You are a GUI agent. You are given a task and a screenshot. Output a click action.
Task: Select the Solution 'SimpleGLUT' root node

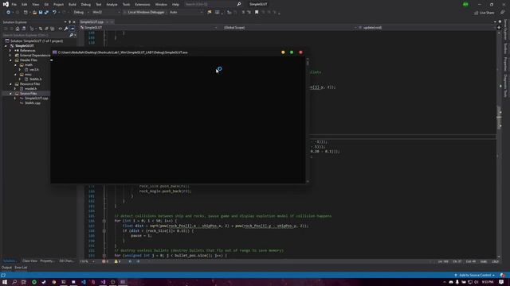click(37, 41)
